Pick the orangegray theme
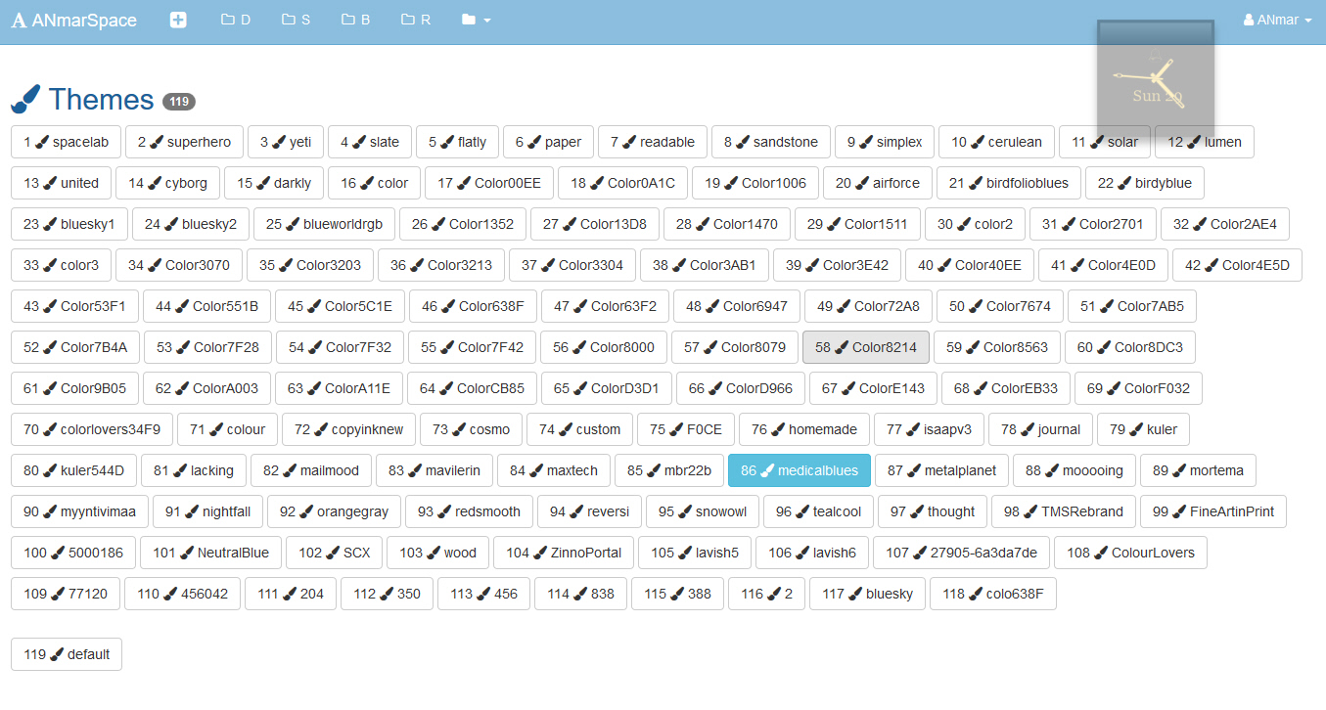The image size is (1326, 710). [x=334, y=511]
